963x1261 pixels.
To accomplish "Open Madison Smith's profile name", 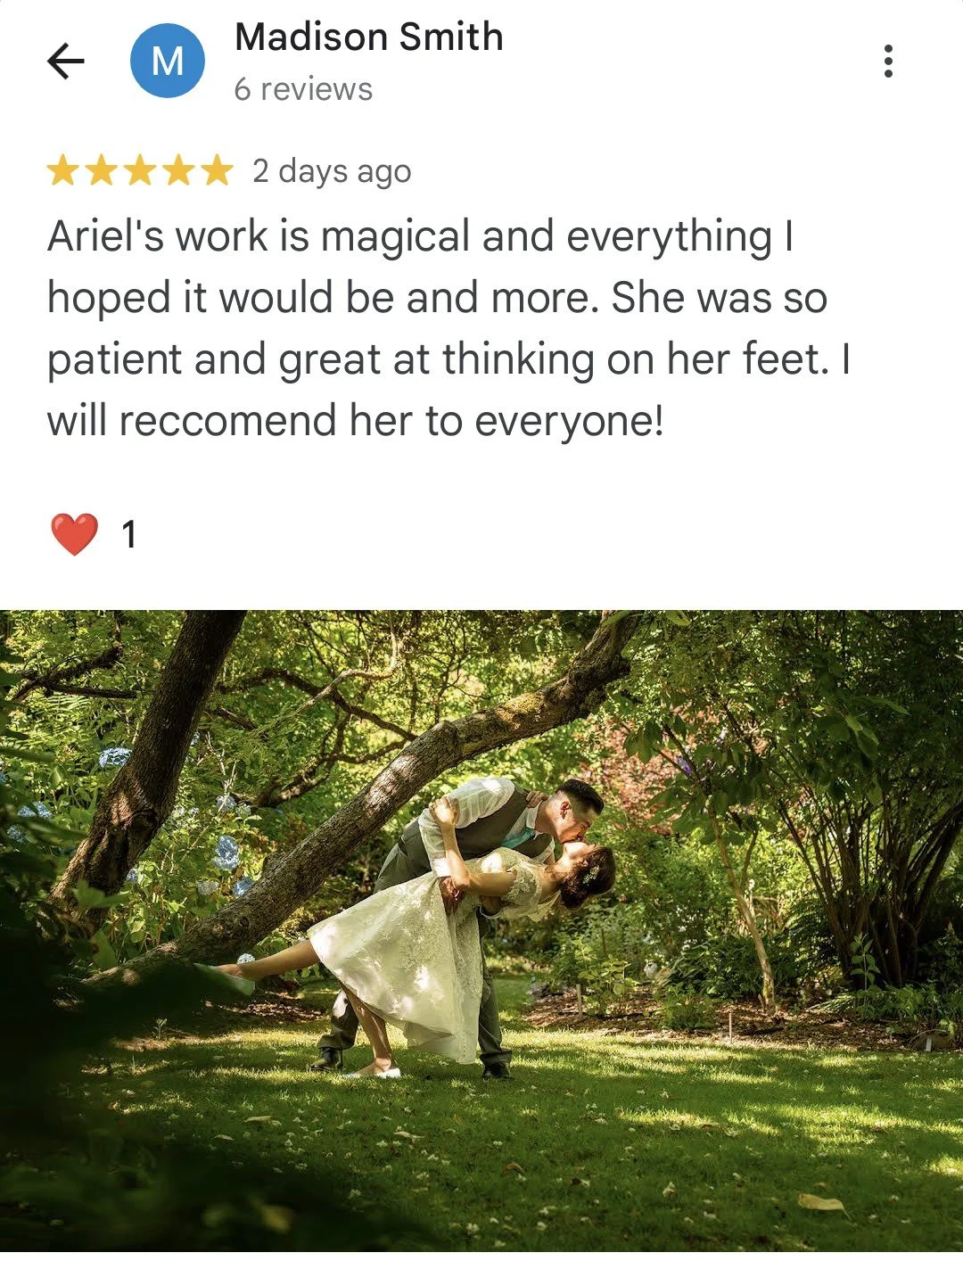I will (369, 37).
